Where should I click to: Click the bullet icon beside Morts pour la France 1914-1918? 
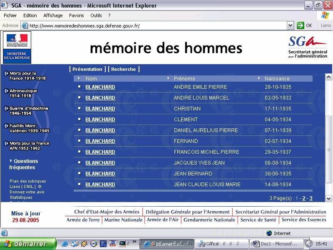(x=6, y=74)
